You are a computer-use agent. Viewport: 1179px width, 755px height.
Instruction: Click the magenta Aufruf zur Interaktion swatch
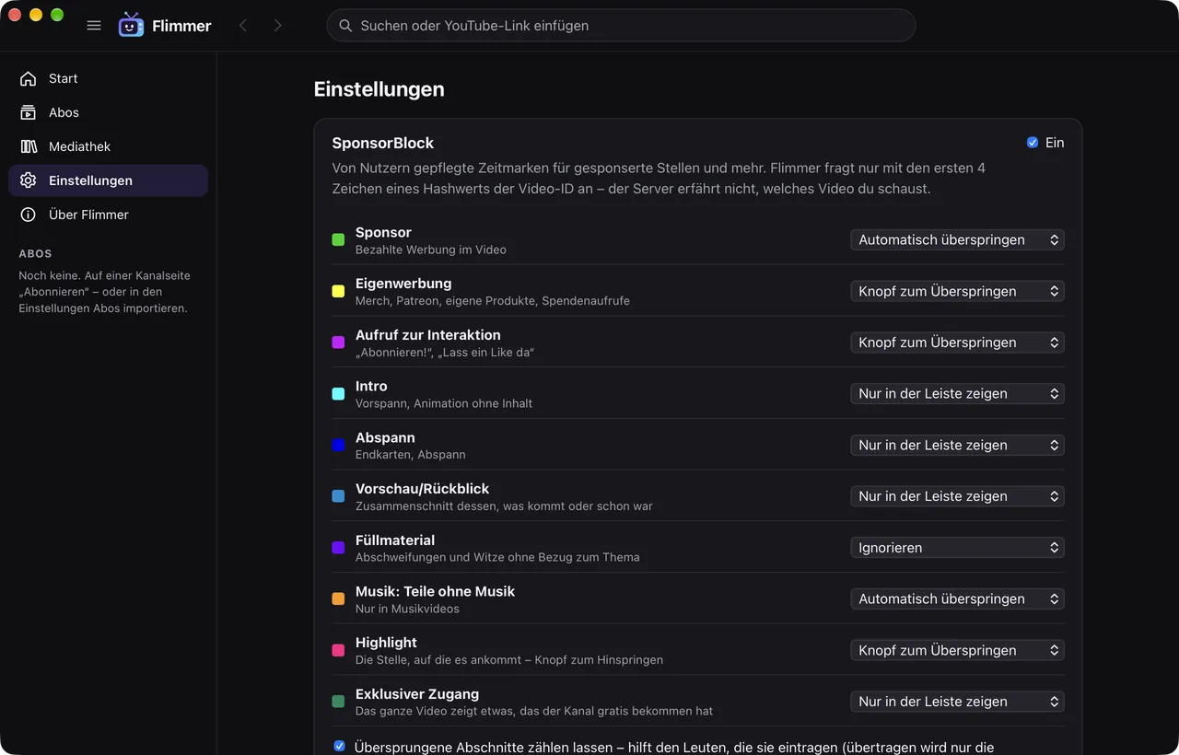click(338, 343)
